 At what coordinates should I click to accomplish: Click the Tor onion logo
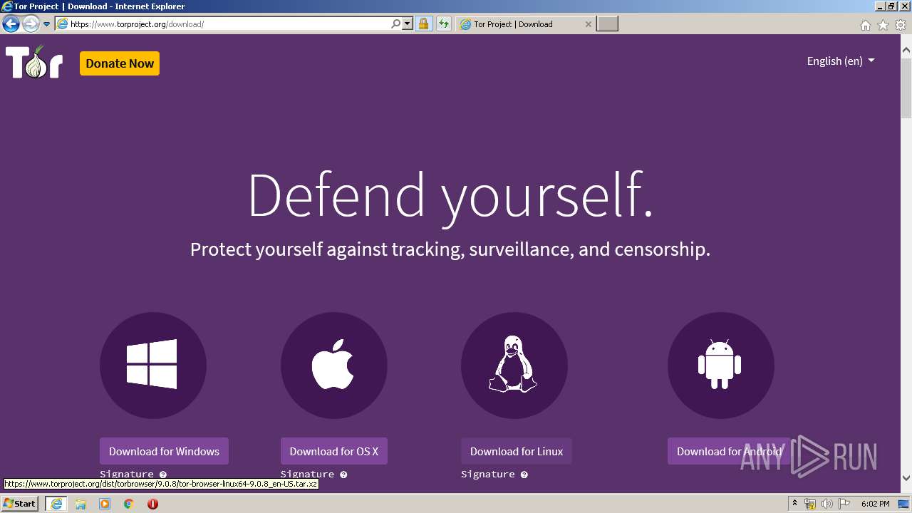(34, 62)
